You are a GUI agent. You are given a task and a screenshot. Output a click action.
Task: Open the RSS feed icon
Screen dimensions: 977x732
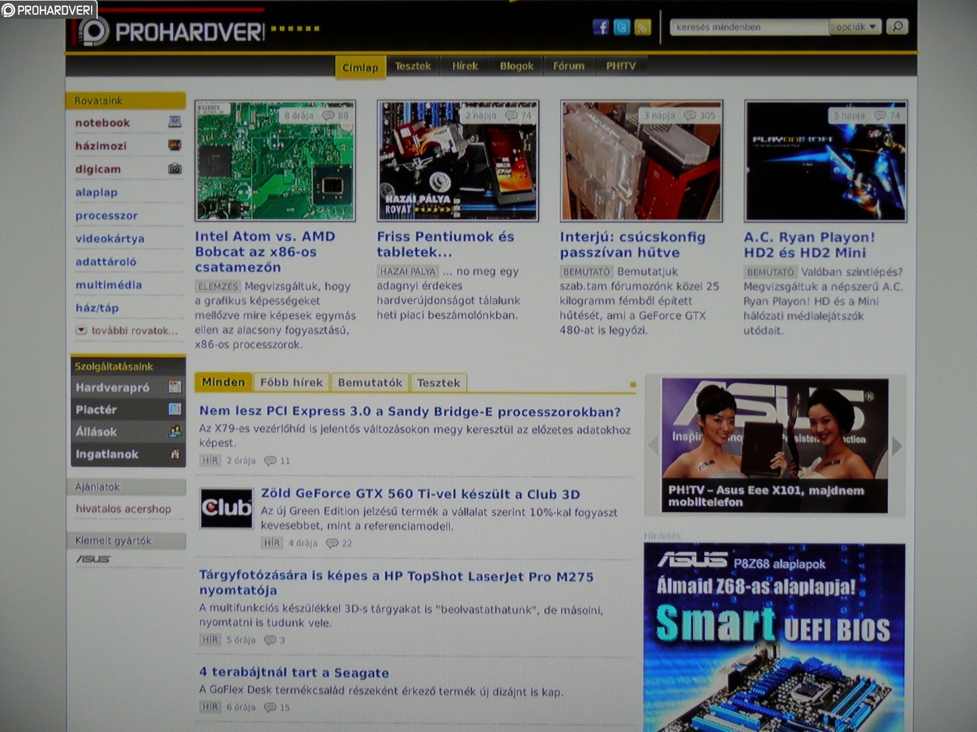(x=642, y=27)
